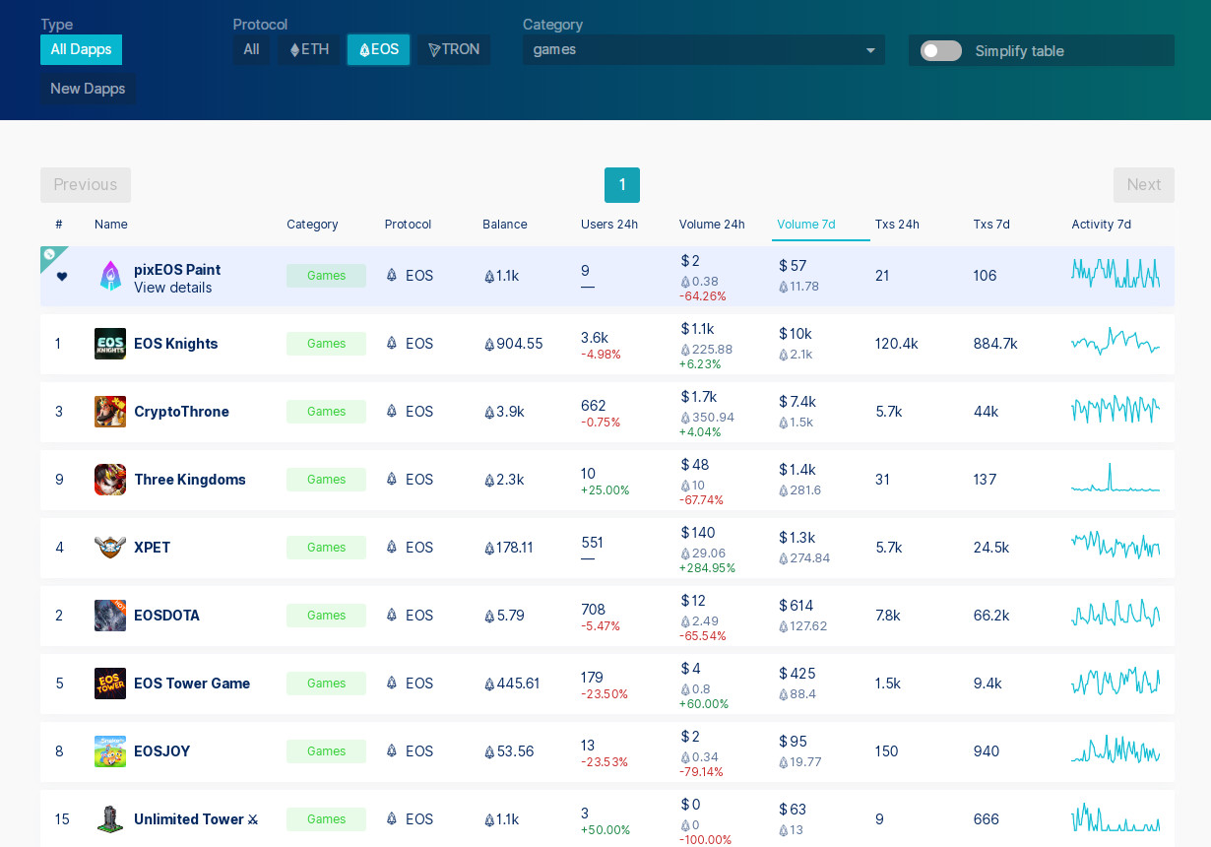This screenshot has width=1211, height=847.
Task: Open the Category dropdown showing games
Action: 704,50
